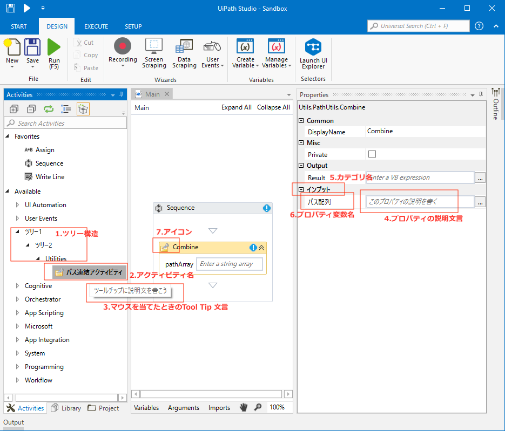This screenshot has height=431, width=505.
Task: Open the User Events menu icon
Action: tap(212, 46)
